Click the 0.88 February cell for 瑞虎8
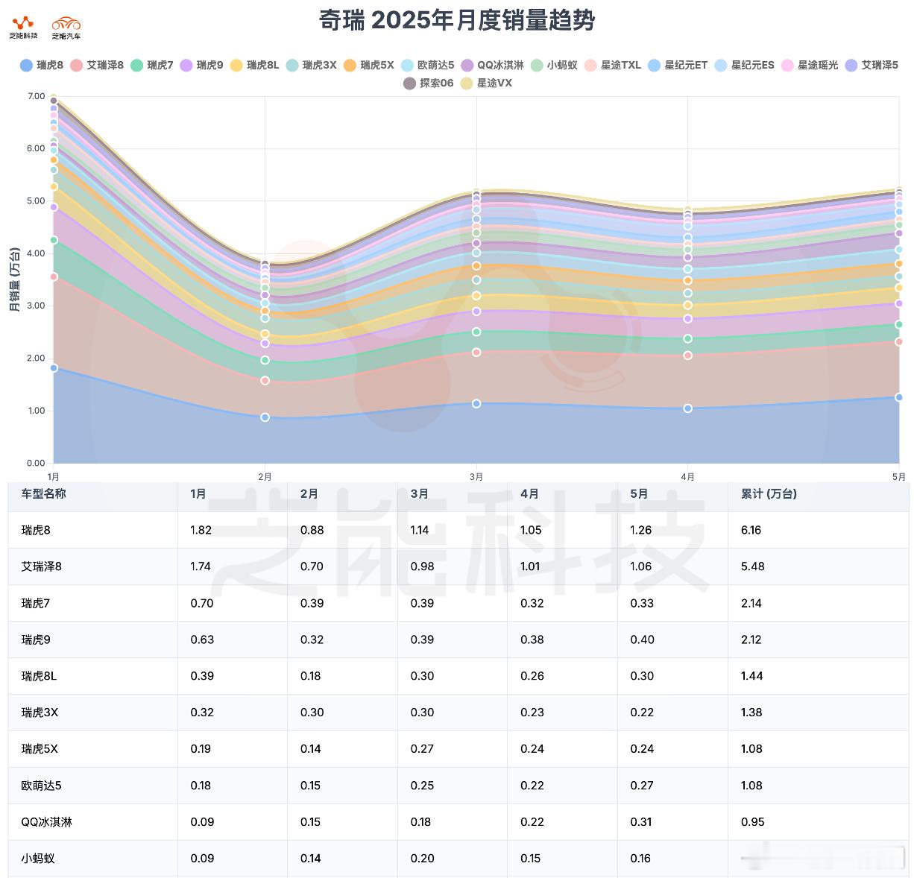The image size is (914, 878). point(312,531)
